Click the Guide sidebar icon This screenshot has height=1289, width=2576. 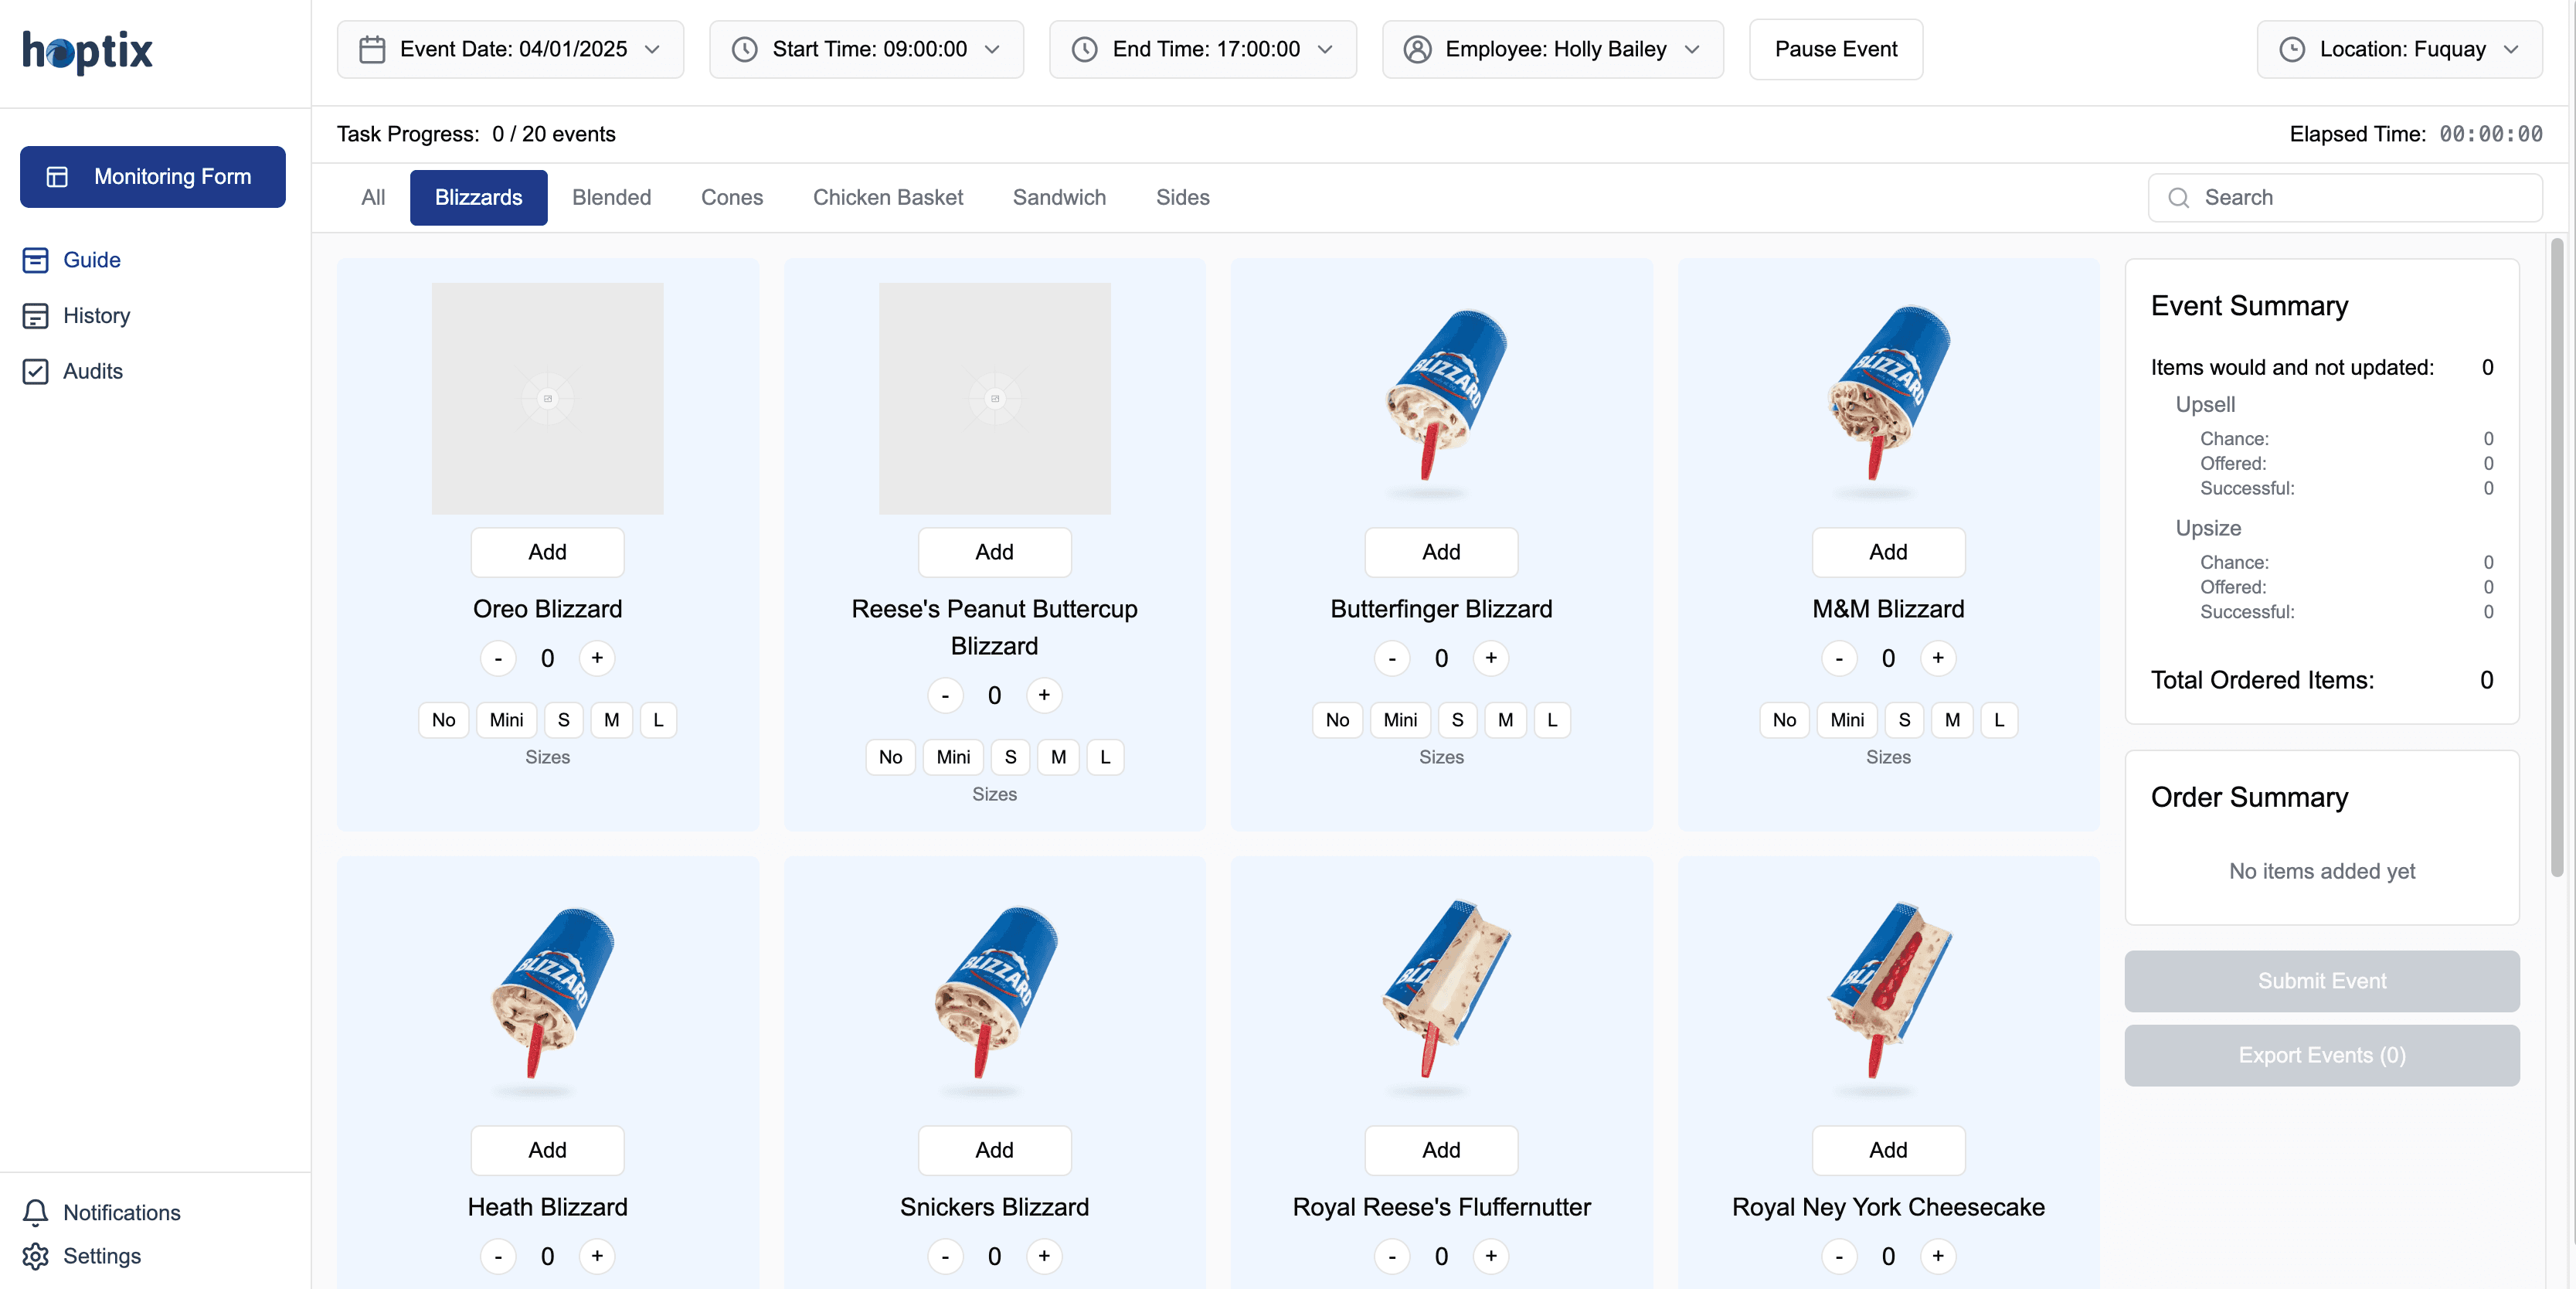35,260
